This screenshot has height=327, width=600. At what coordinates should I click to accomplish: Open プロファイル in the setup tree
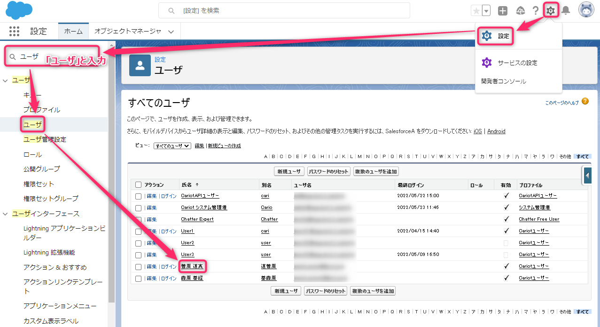coord(42,110)
